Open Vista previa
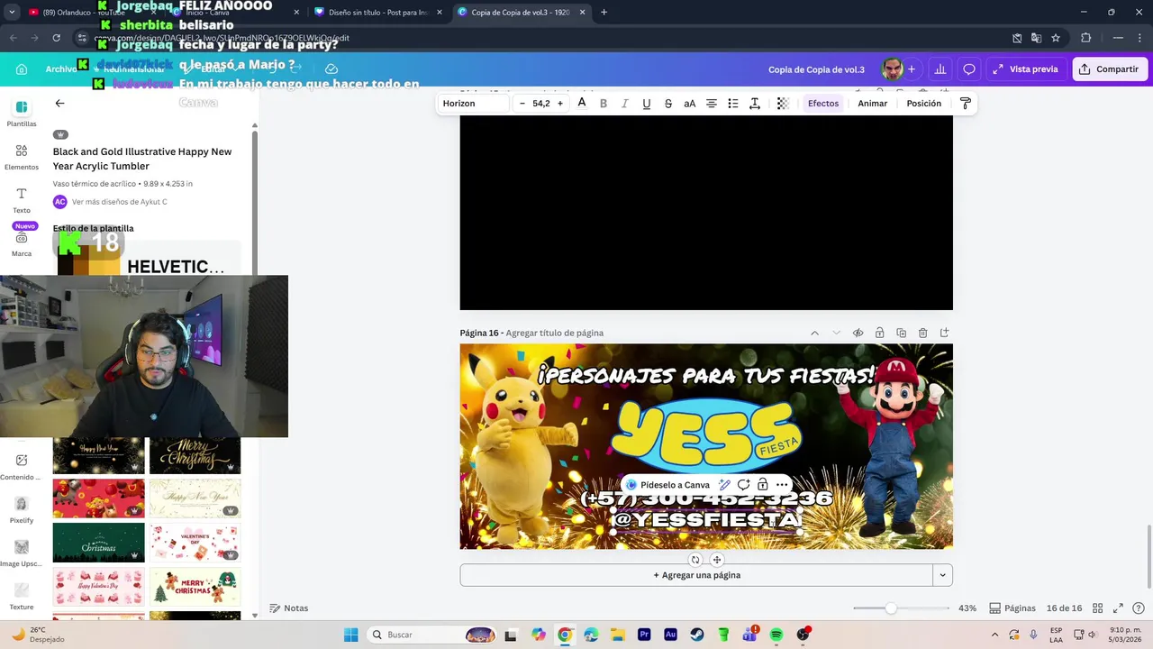The image size is (1153, 649). (1025, 69)
